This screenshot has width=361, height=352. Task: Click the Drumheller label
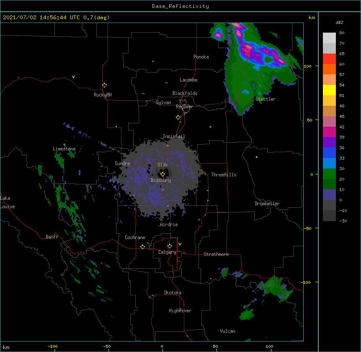[x=267, y=204]
